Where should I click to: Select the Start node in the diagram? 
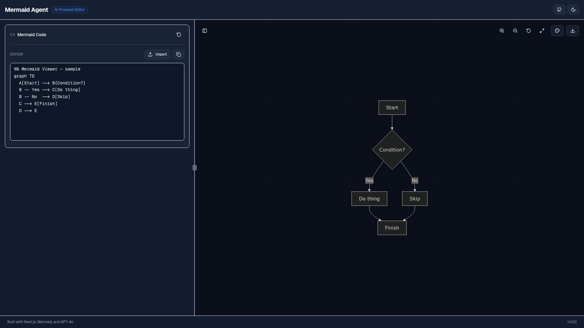(x=392, y=108)
